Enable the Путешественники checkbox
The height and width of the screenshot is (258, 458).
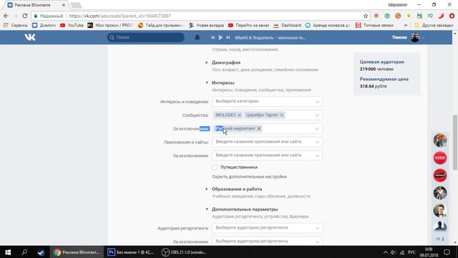pos(215,167)
